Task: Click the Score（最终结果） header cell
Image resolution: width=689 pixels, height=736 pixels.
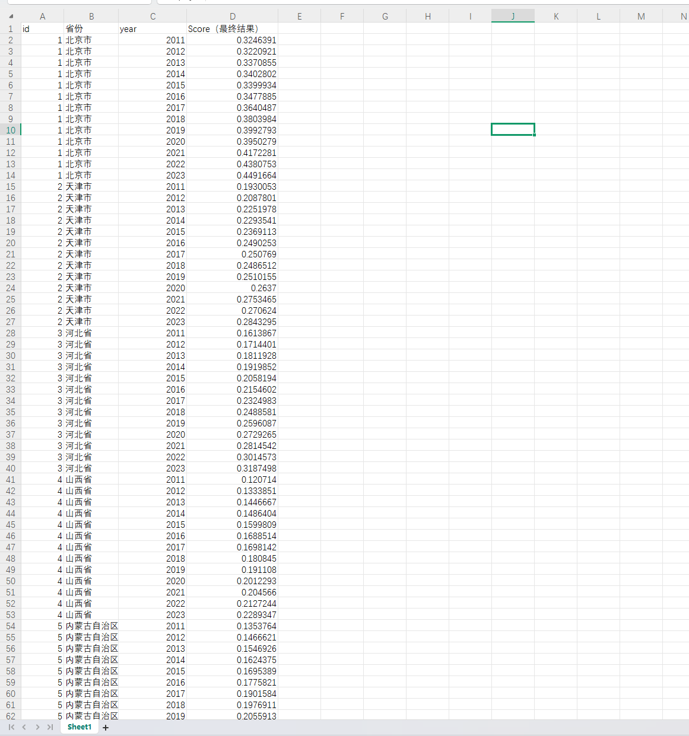Action: click(232, 28)
